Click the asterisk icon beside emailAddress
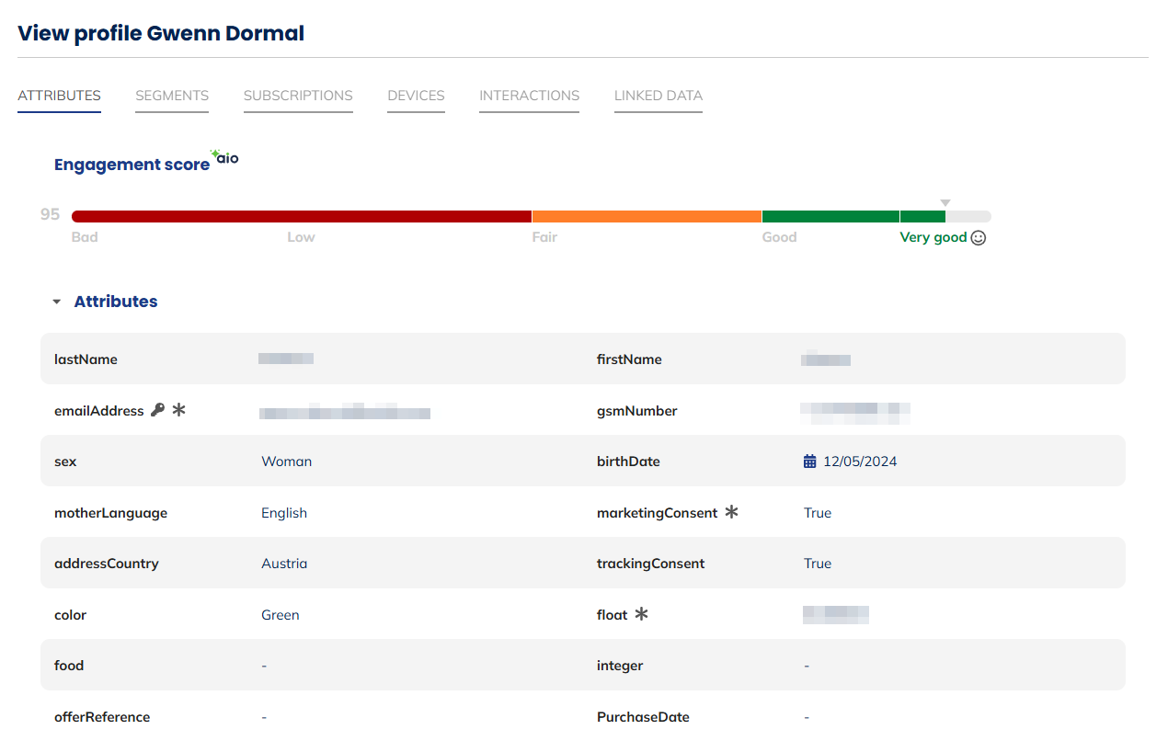 tap(179, 410)
